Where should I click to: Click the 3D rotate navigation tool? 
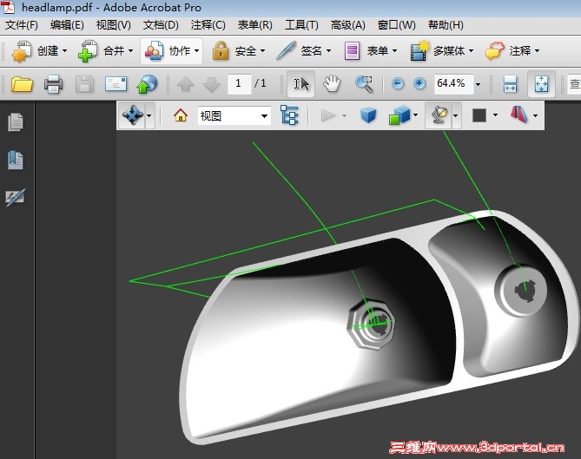pos(133,115)
